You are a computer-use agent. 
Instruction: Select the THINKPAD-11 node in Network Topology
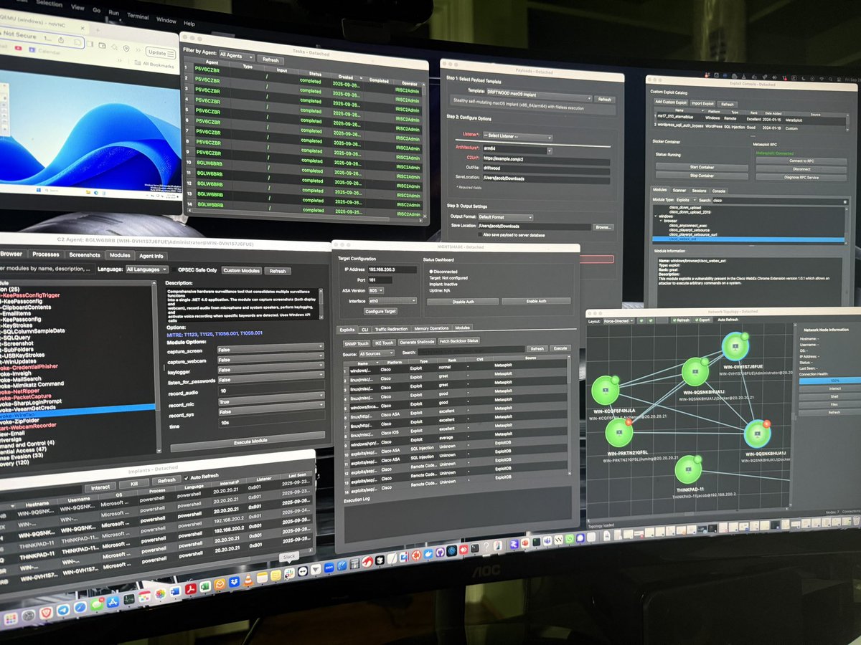687,469
